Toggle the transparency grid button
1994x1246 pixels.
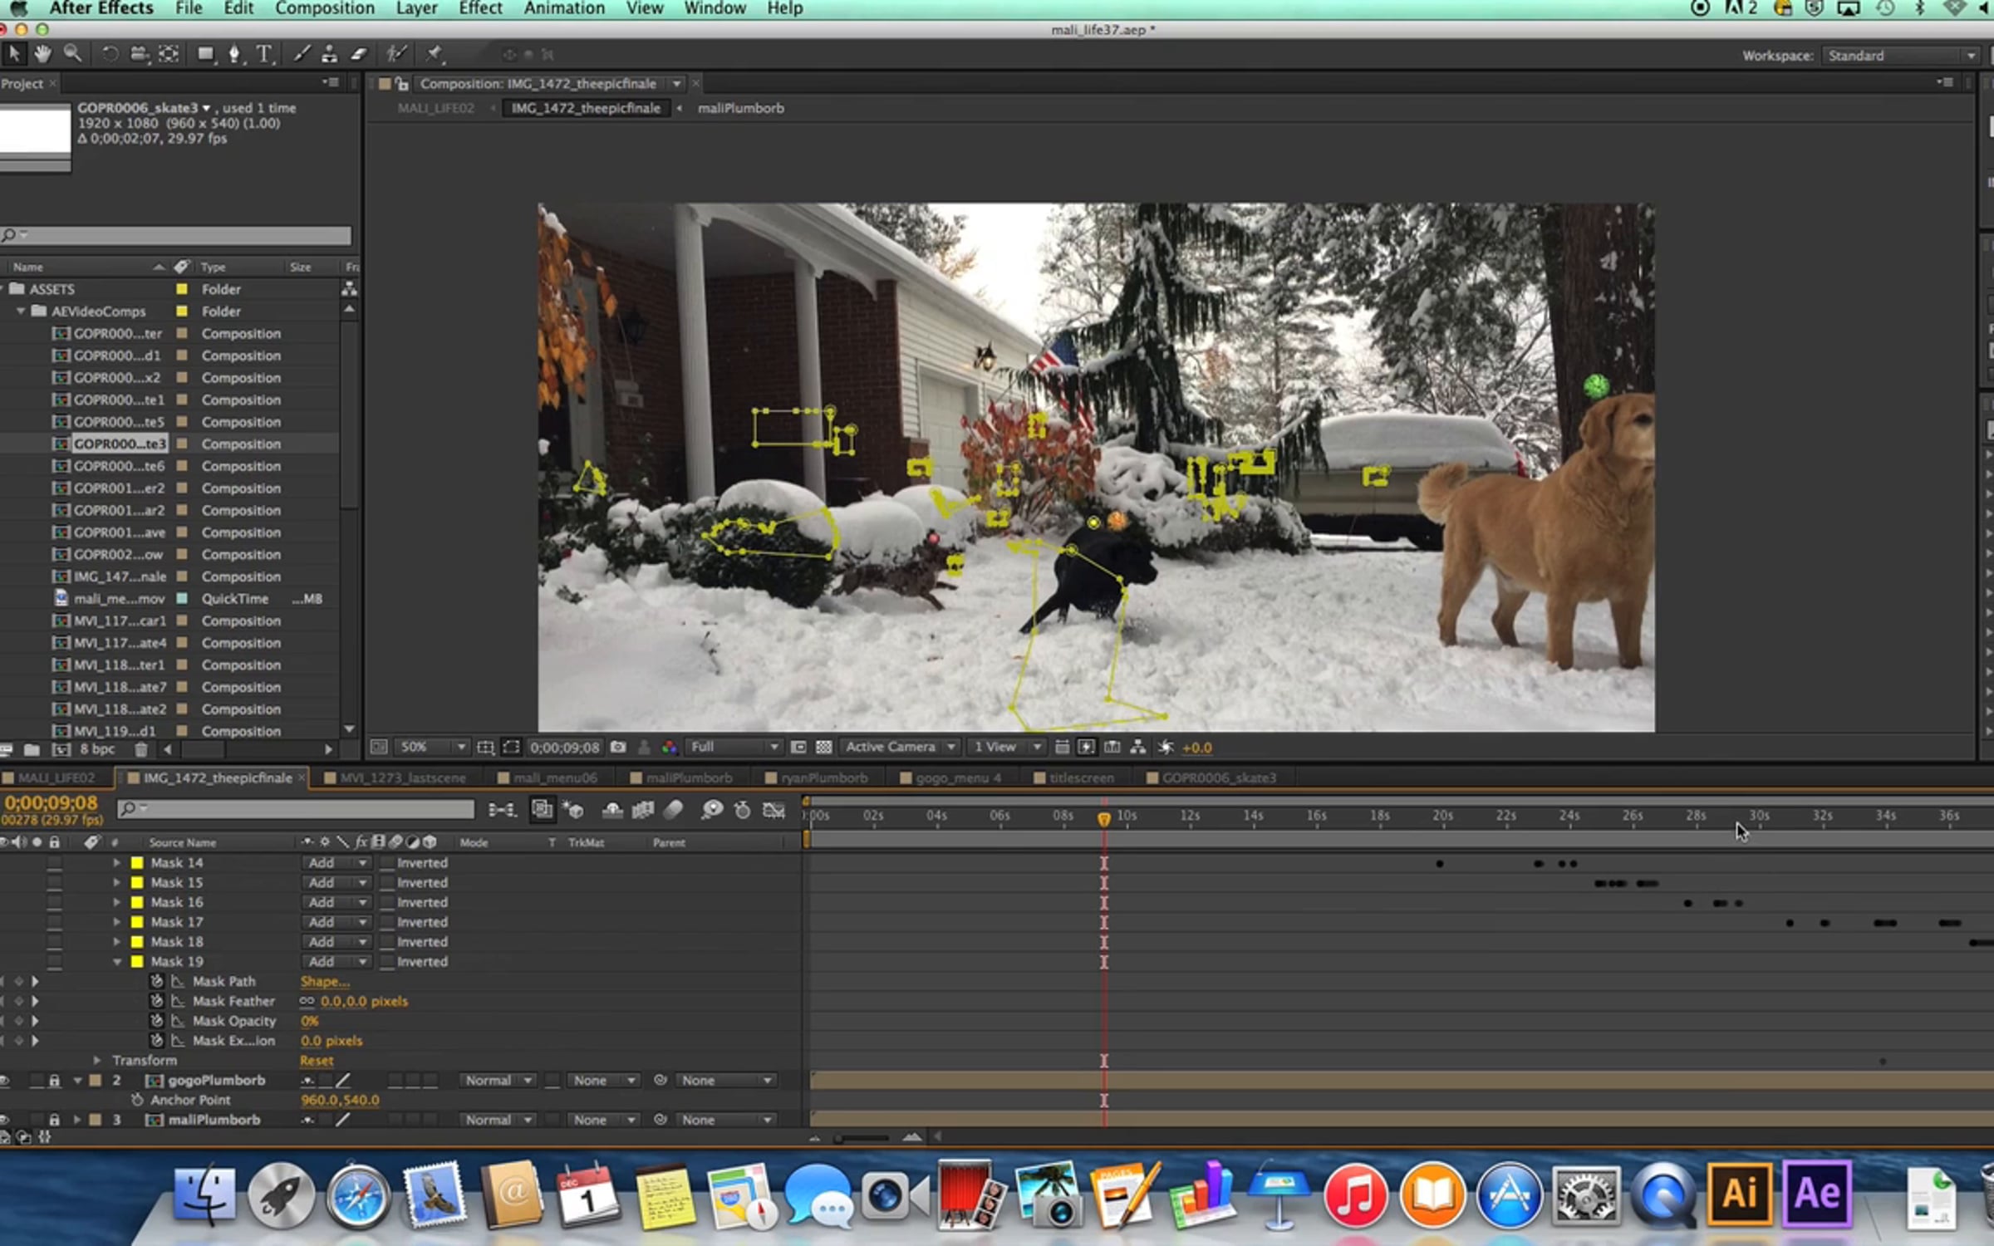(823, 747)
